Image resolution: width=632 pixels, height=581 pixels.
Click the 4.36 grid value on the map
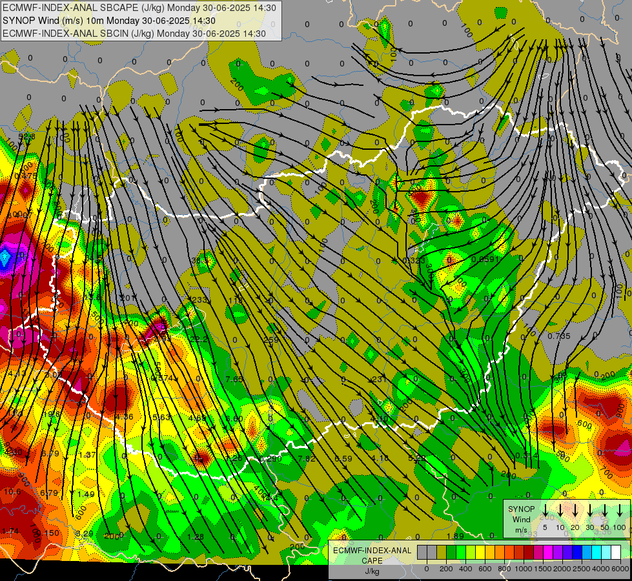(124, 416)
